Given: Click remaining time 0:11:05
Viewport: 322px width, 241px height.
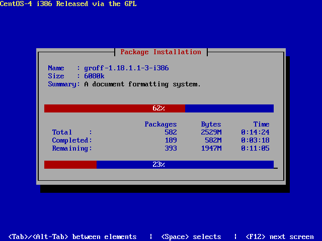Looking at the screenshot, I should pyautogui.click(x=255, y=148).
